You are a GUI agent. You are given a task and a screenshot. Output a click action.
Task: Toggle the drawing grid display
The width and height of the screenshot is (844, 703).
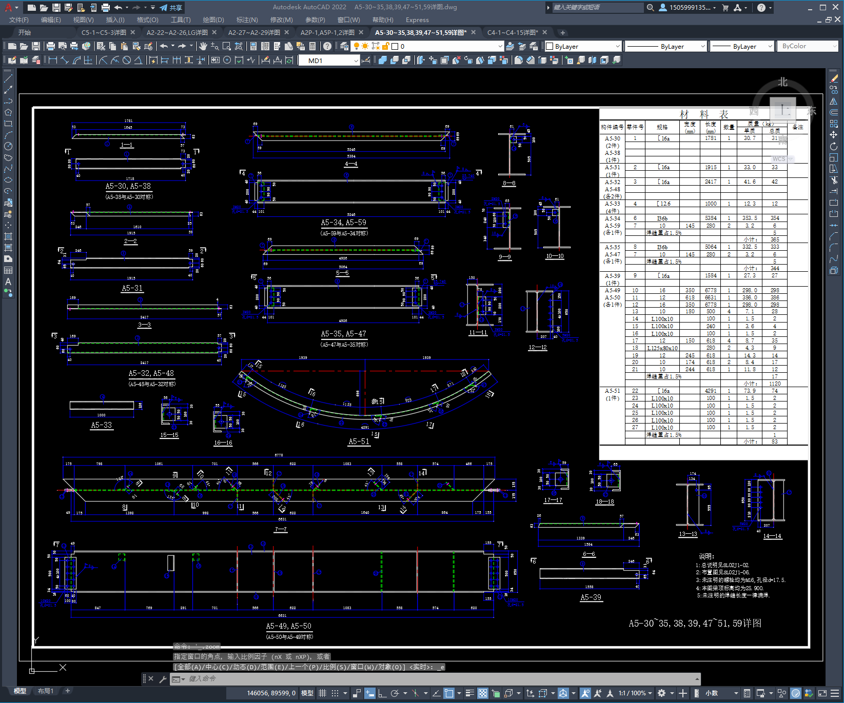[x=322, y=693]
